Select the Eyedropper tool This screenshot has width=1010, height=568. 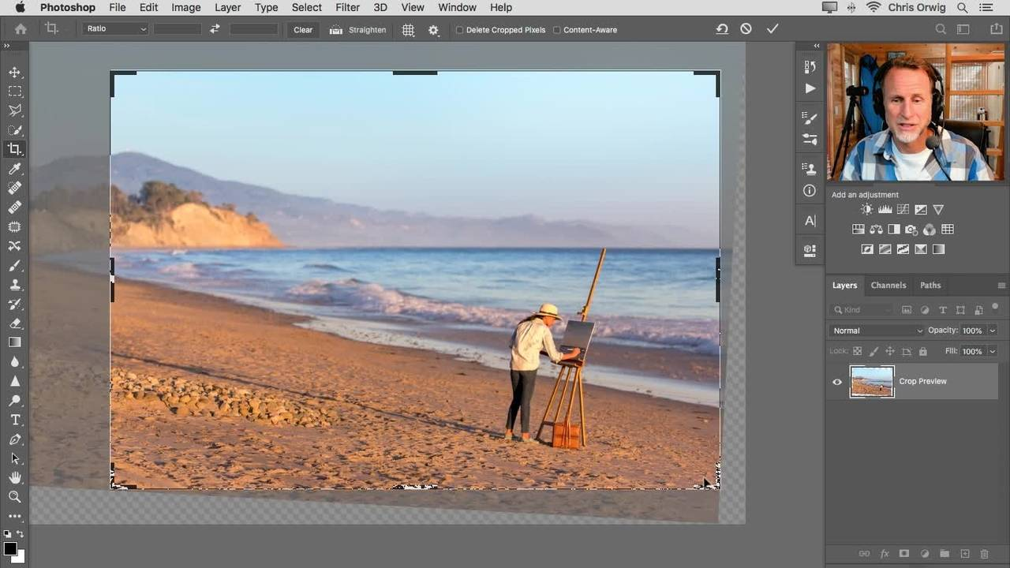click(14, 169)
